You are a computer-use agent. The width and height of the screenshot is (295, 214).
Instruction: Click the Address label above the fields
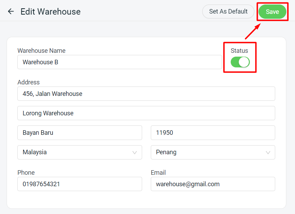(28, 82)
